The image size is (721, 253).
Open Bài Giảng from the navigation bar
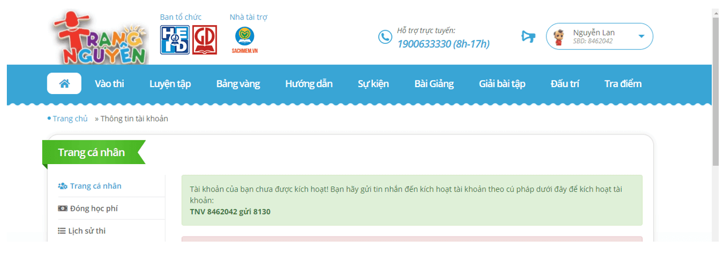tap(434, 84)
